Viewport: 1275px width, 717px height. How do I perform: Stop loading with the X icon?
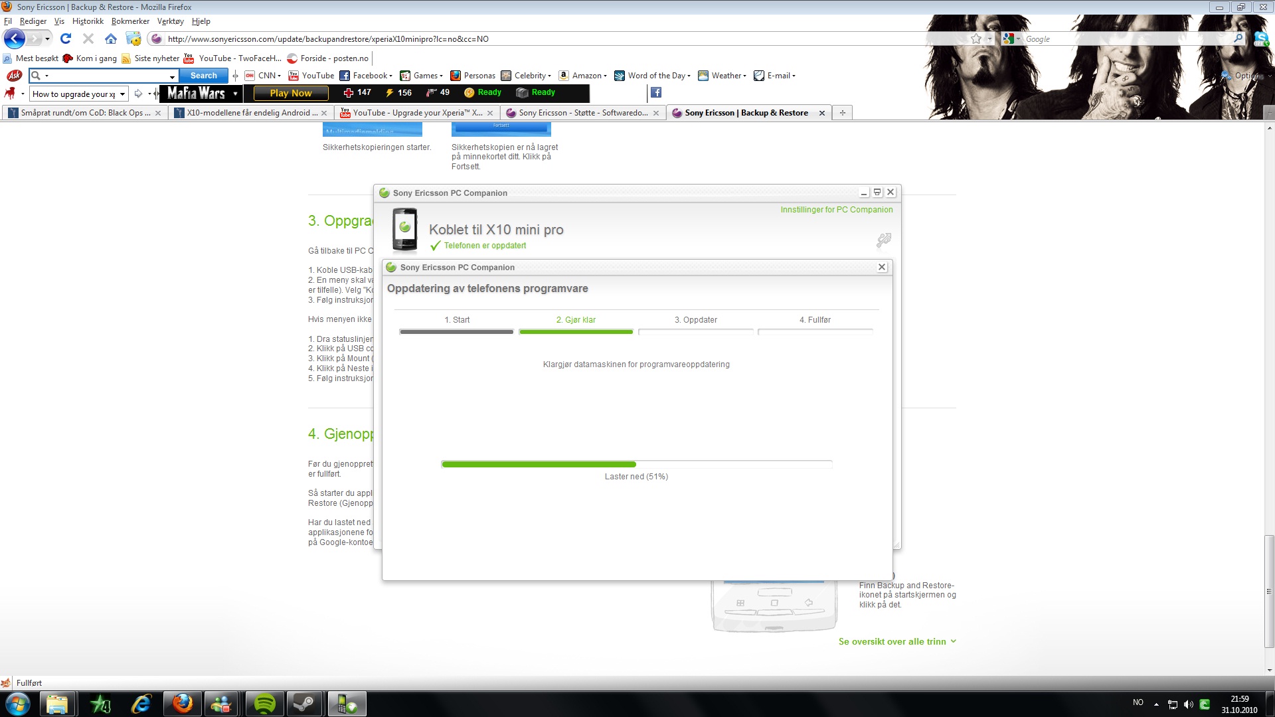[x=88, y=39]
